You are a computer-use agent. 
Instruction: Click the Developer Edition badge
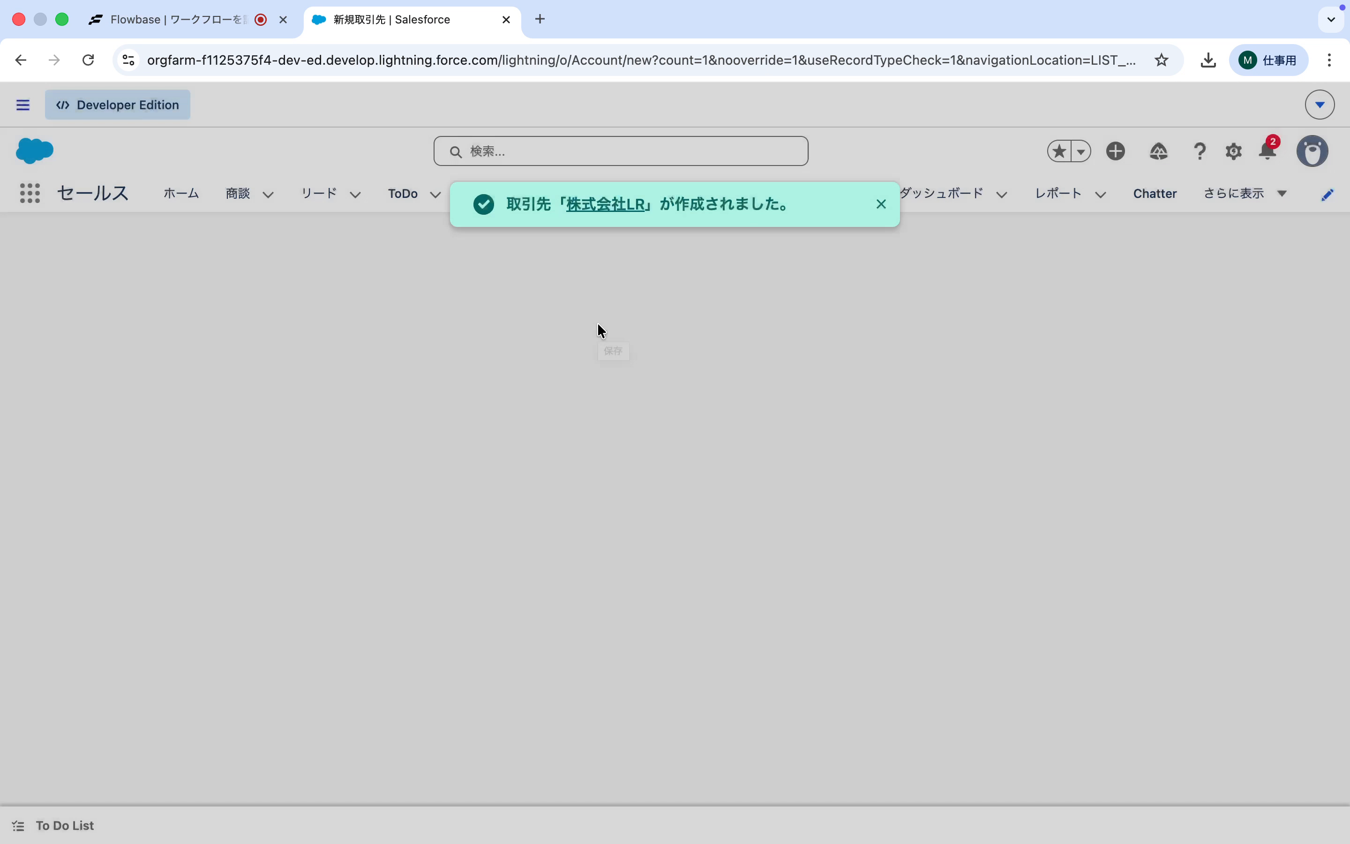click(117, 105)
